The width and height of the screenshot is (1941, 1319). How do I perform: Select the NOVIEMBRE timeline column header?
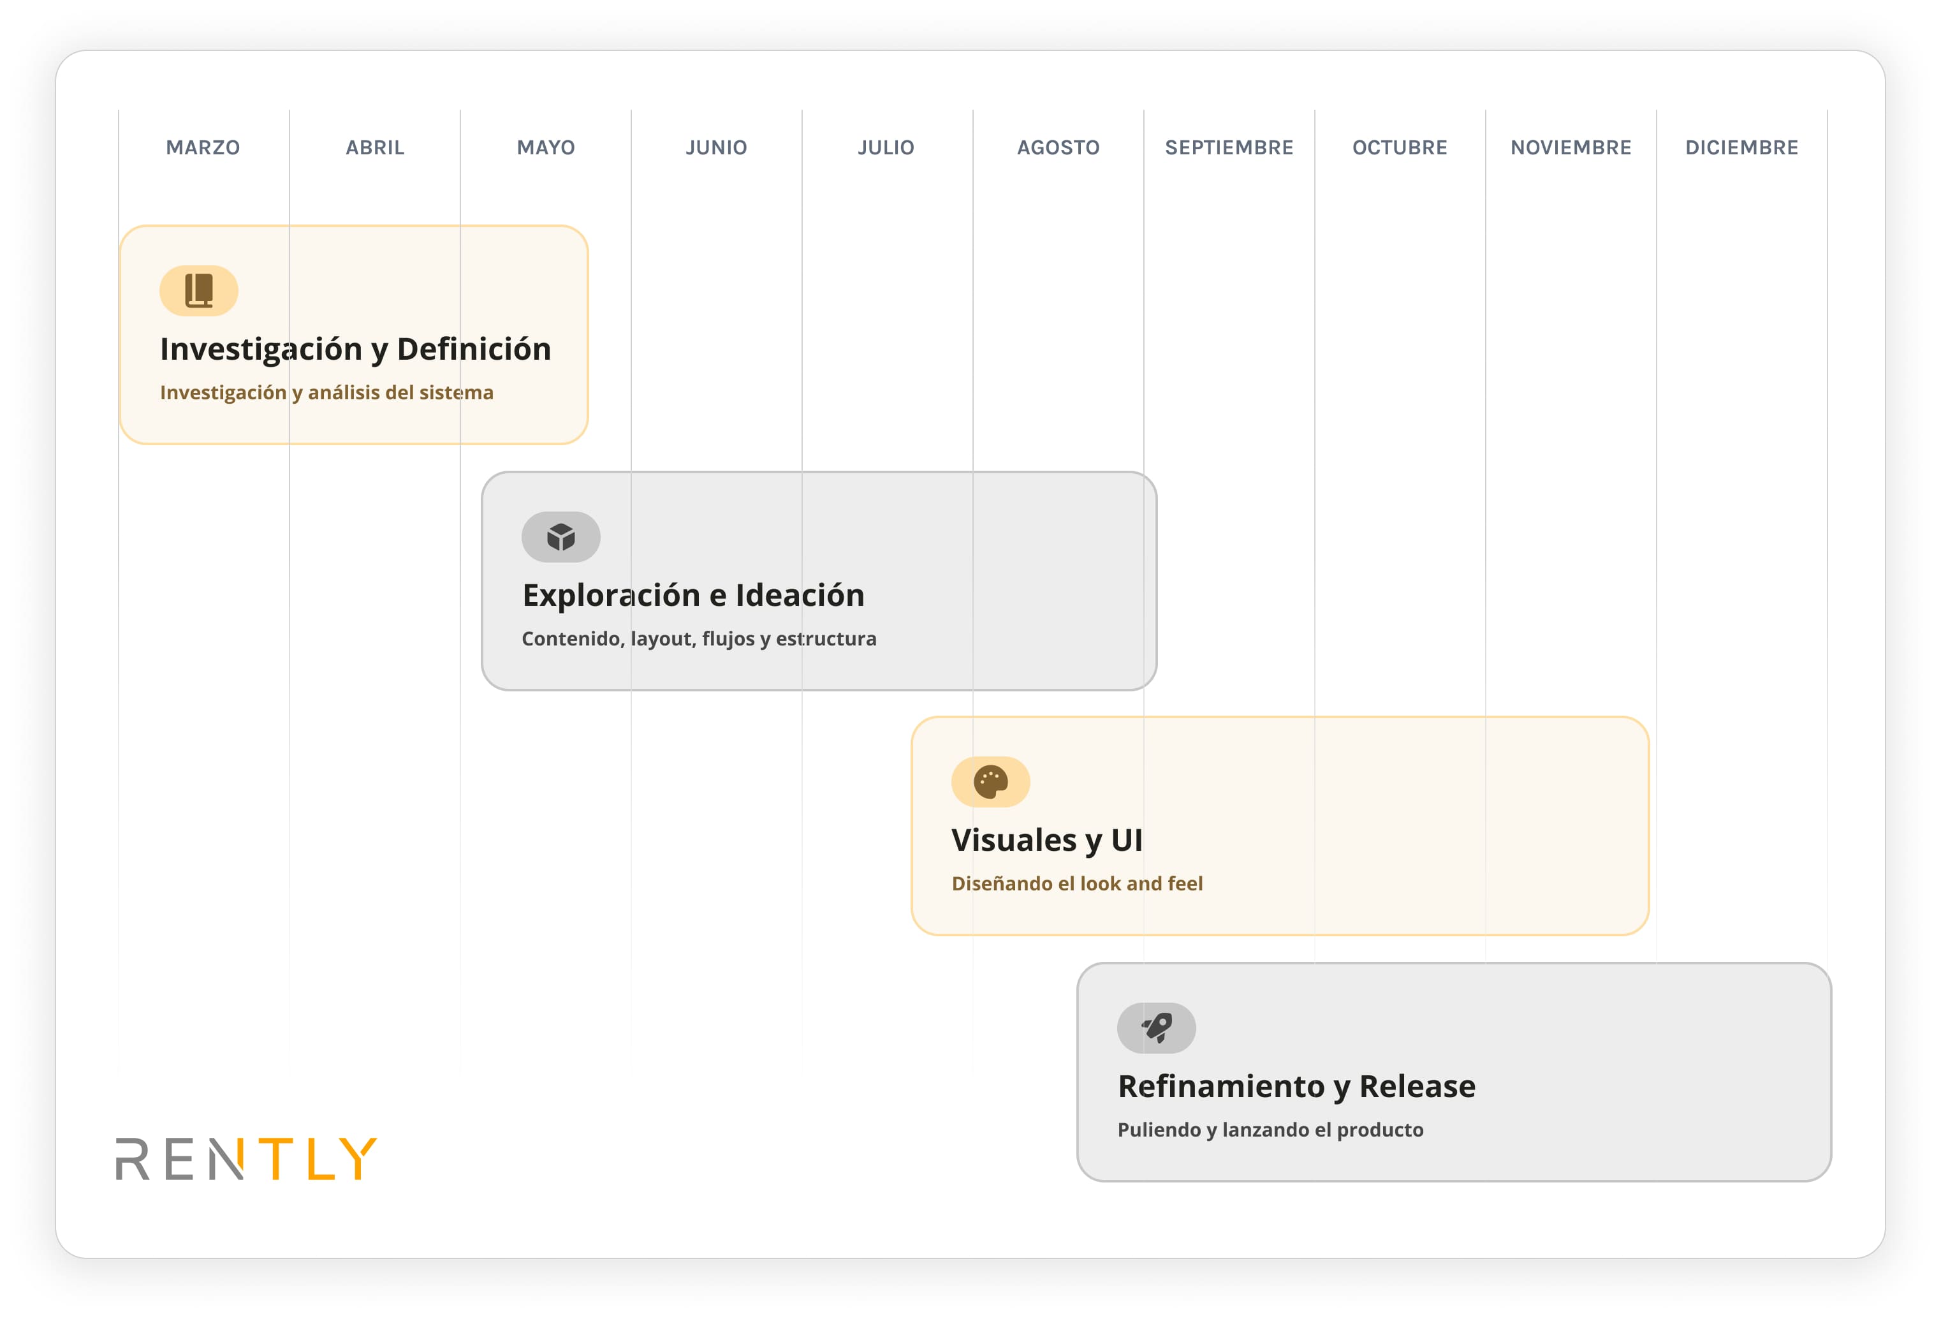1570,148
